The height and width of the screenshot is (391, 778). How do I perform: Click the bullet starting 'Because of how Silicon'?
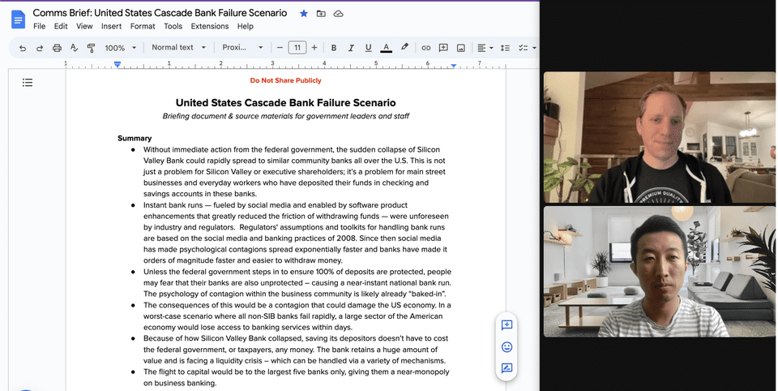pos(296,350)
